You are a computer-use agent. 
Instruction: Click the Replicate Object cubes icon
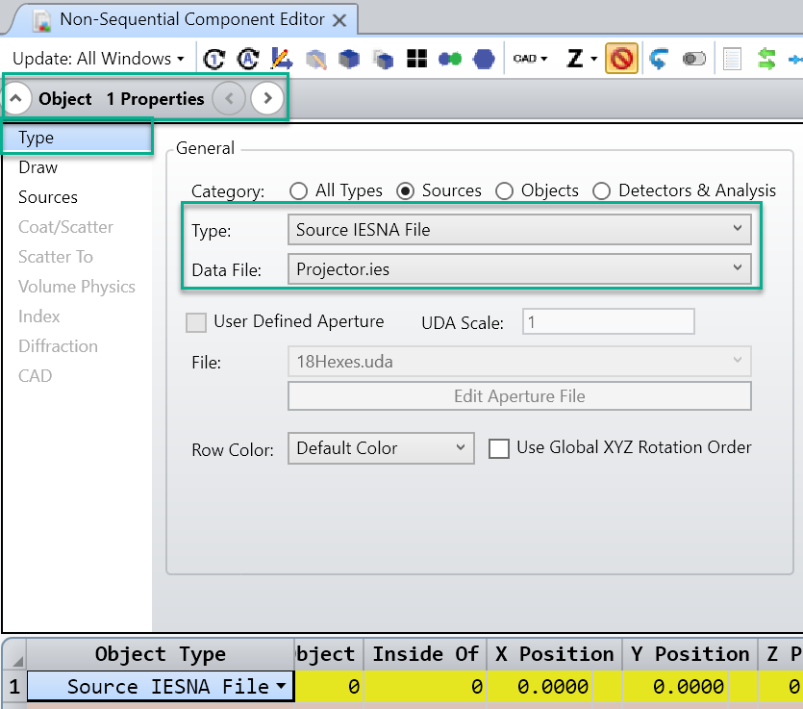click(383, 60)
